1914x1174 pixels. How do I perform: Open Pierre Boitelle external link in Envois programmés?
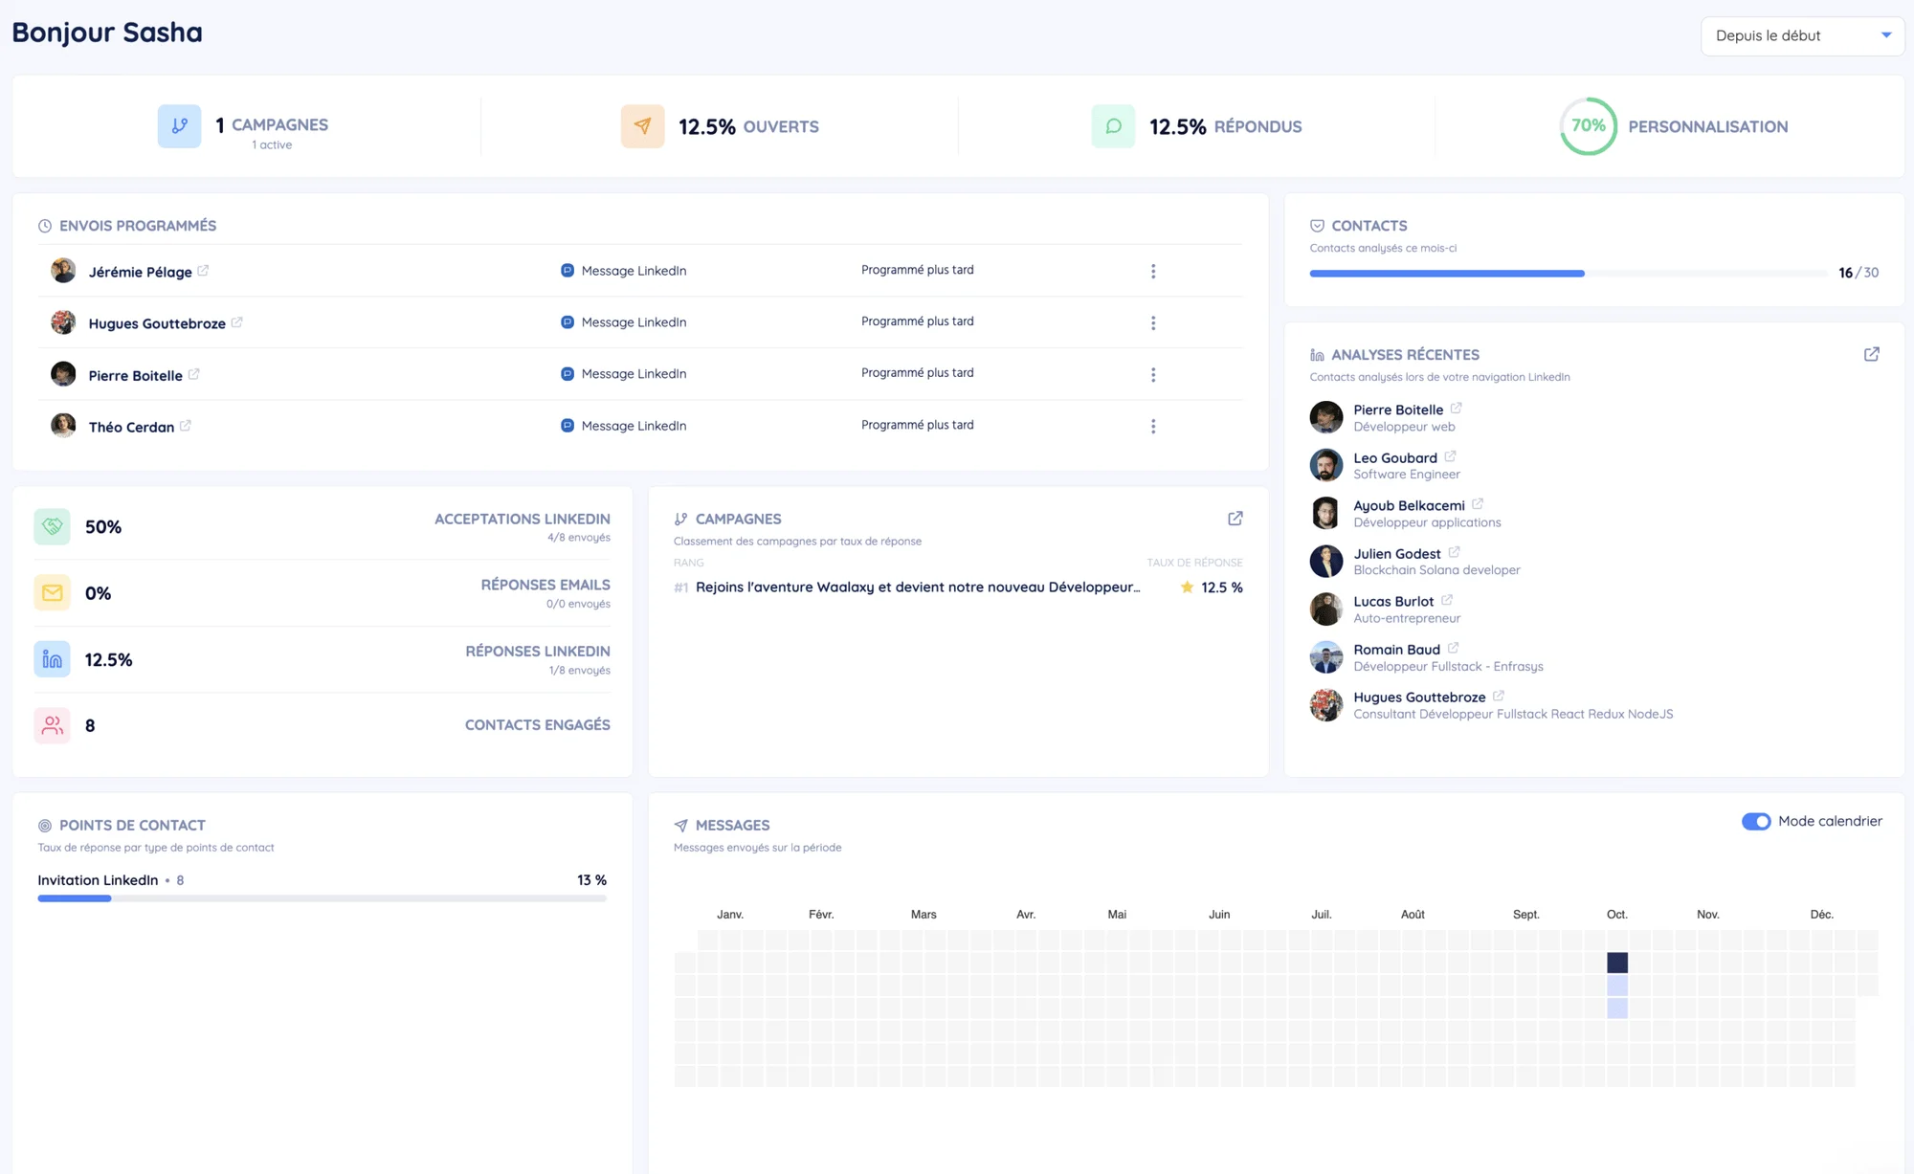(x=193, y=374)
